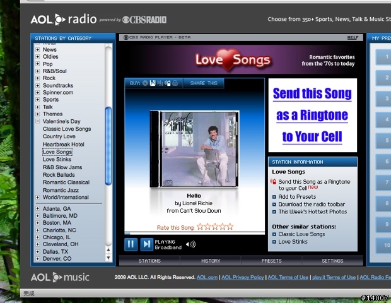This screenshot has height=303, width=391.
Task: Pause the playing song
Action: tap(131, 244)
